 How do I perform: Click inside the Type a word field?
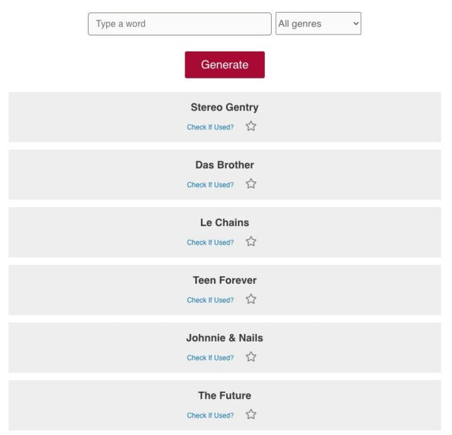(180, 24)
